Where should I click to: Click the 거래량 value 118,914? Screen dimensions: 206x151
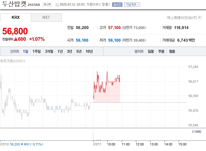(x=181, y=28)
